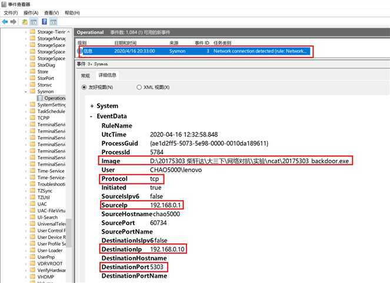
Task: Click the DestinationPort value 5303
Action: pyautogui.click(x=156, y=267)
